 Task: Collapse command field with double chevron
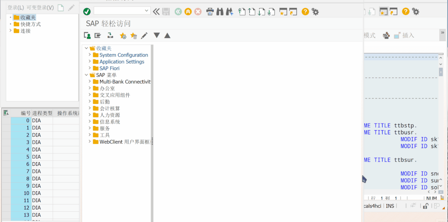coord(156,12)
